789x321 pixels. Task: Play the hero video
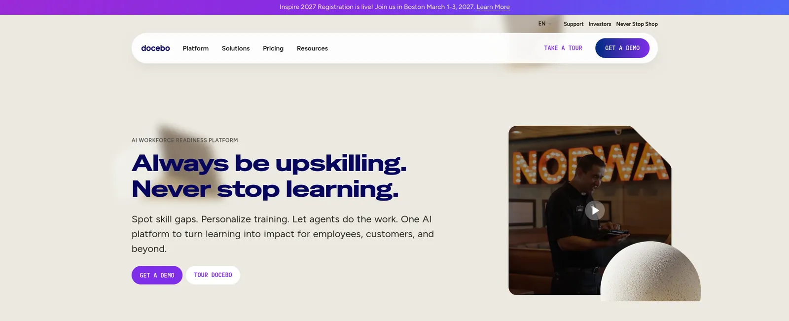tap(595, 211)
